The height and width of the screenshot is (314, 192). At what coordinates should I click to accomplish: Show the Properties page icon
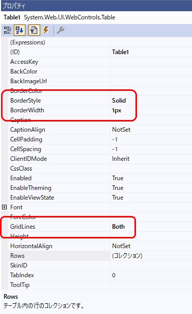tap(34, 30)
